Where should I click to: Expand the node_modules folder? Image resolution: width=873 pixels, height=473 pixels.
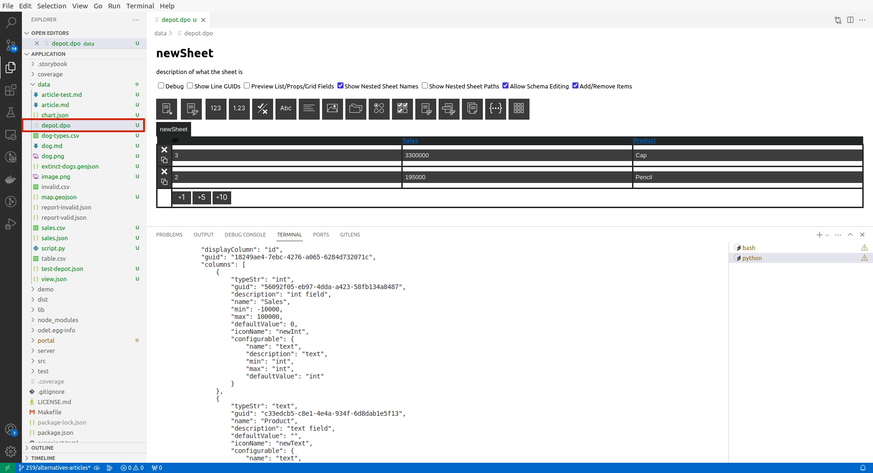tap(58, 320)
